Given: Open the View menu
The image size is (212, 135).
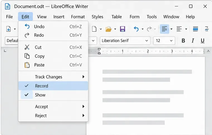Looking at the screenshot, I should [42, 17].
